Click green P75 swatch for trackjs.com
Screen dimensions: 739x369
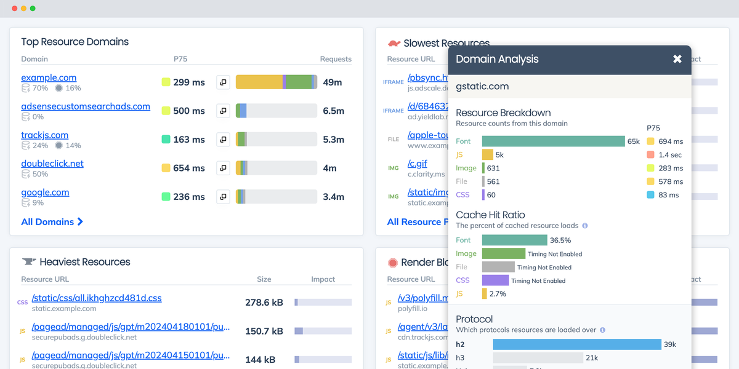coord(166,140)
